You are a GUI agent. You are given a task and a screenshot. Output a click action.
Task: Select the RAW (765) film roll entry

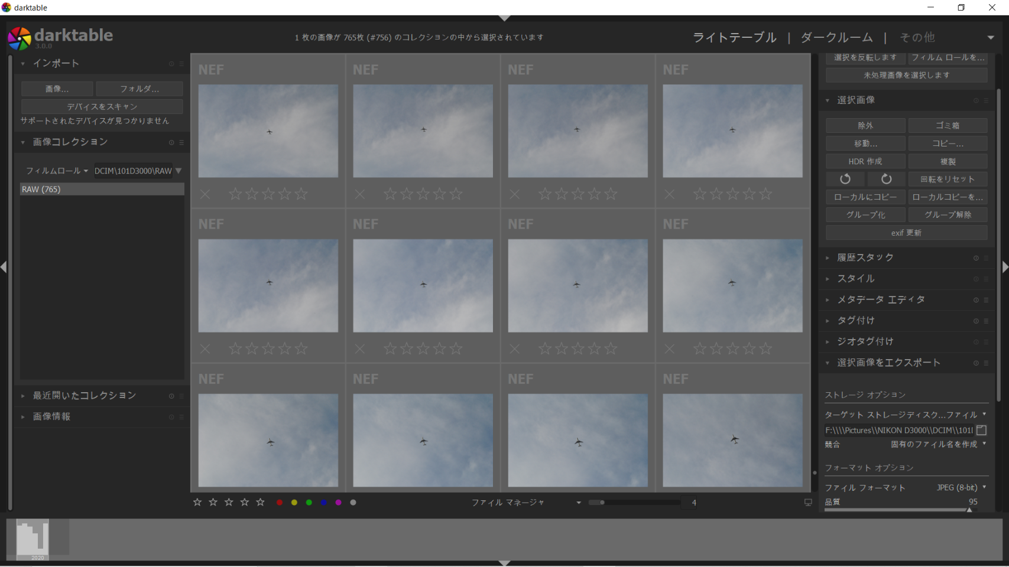tap(102, 189)
